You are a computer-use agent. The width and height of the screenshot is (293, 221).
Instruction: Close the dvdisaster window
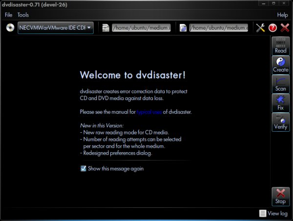pos(284,3)
